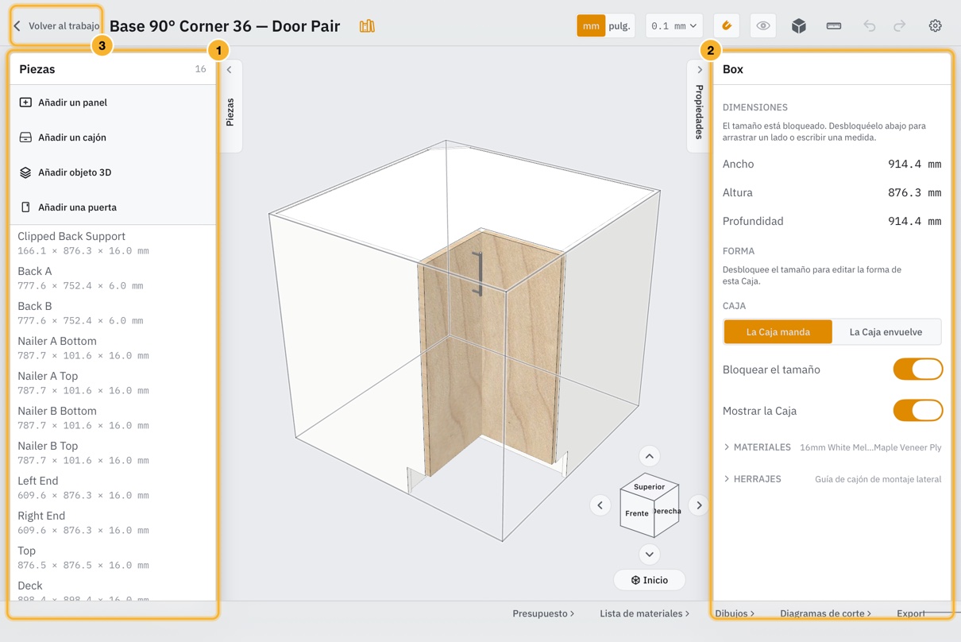Open the settings gear icon

(x=936, y=26)
